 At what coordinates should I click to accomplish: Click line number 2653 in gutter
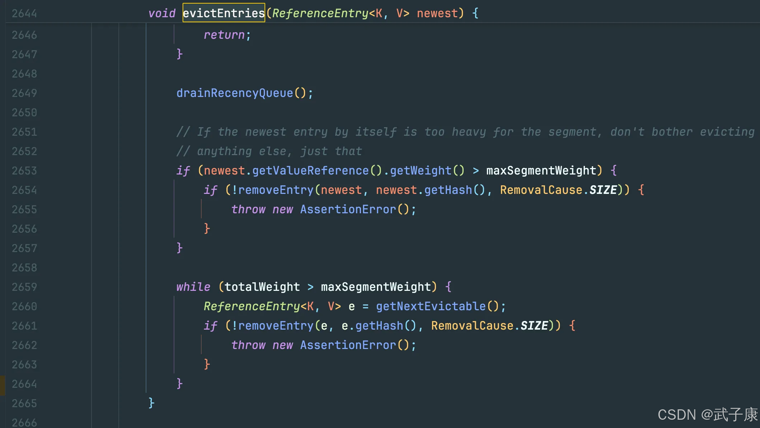24,171
